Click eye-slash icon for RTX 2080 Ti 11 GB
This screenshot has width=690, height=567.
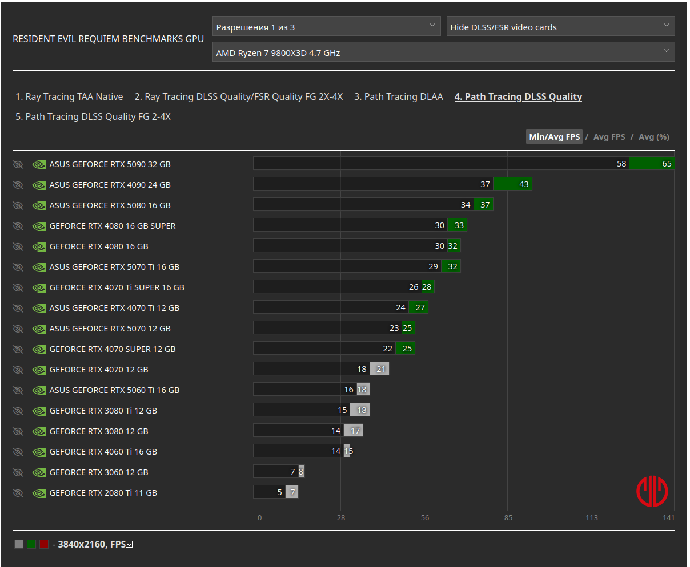tap(18, 493)
